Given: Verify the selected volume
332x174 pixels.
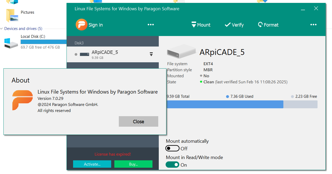Looking at the screenshot, I should point(234,25).
